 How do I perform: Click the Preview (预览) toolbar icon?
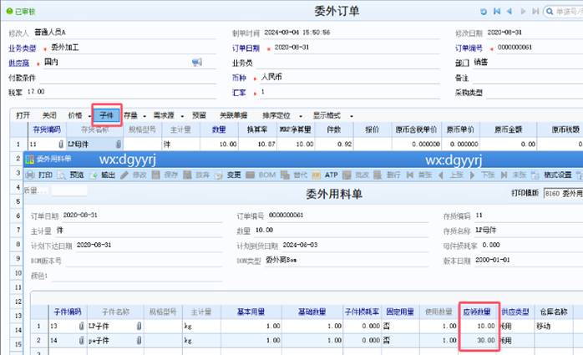coord(71,175)
